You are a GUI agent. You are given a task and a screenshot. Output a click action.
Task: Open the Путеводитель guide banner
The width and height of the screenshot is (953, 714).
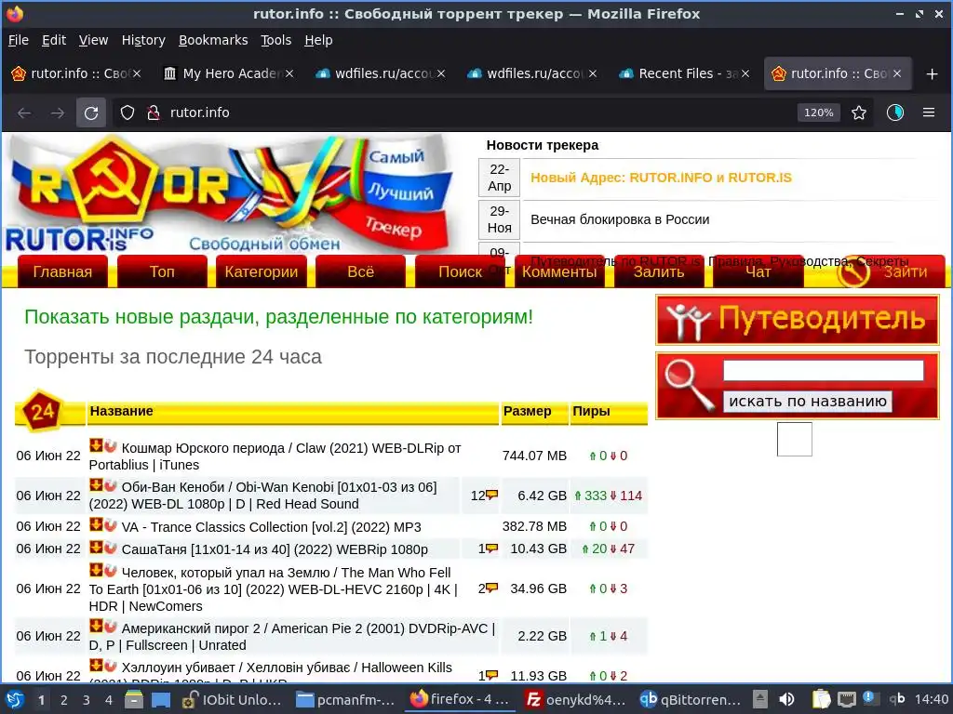tap(798, 320)
